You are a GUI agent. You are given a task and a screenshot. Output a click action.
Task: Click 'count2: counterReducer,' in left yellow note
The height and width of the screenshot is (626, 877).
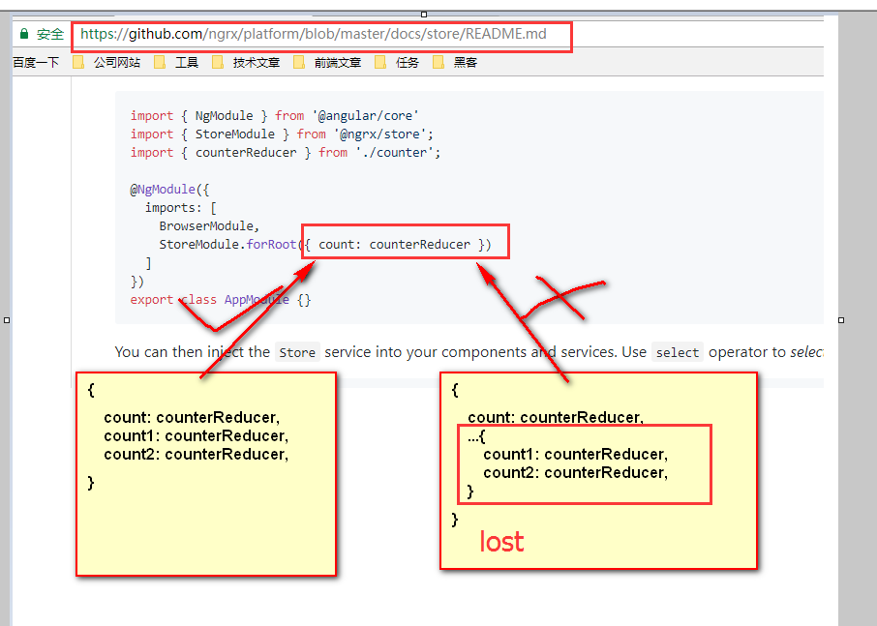[197, 455]
